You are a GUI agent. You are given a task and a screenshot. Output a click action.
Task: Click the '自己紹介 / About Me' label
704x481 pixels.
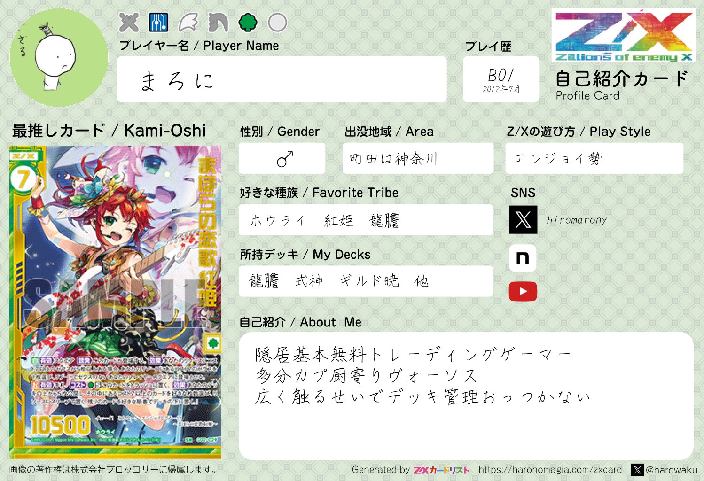300,322
